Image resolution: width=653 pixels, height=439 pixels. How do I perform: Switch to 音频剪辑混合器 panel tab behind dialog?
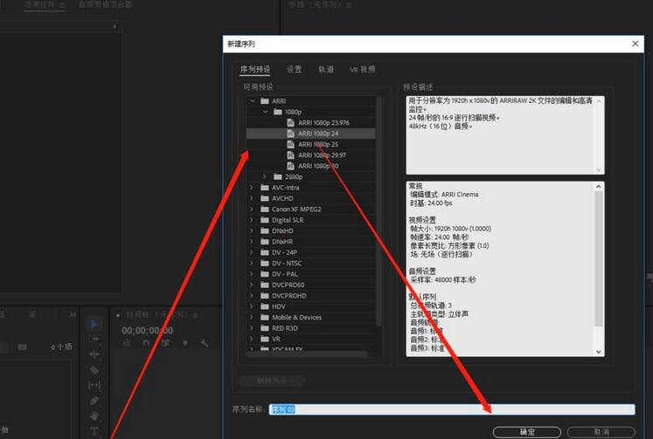pyautogui.click(x=105, y=4)
